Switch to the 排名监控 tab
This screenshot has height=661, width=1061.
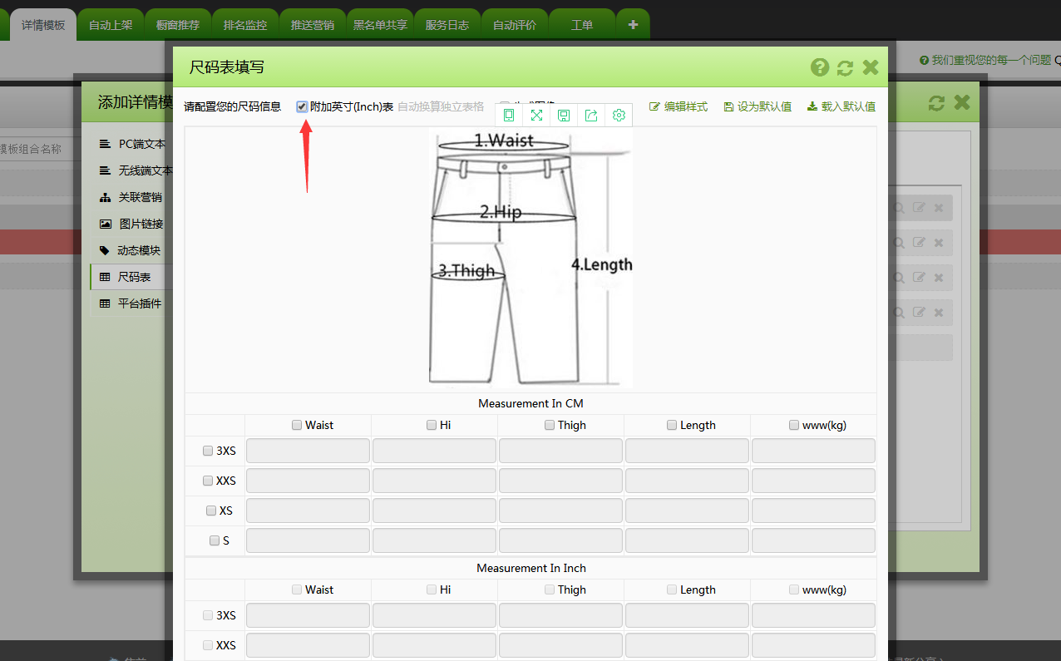click(245, 25)
